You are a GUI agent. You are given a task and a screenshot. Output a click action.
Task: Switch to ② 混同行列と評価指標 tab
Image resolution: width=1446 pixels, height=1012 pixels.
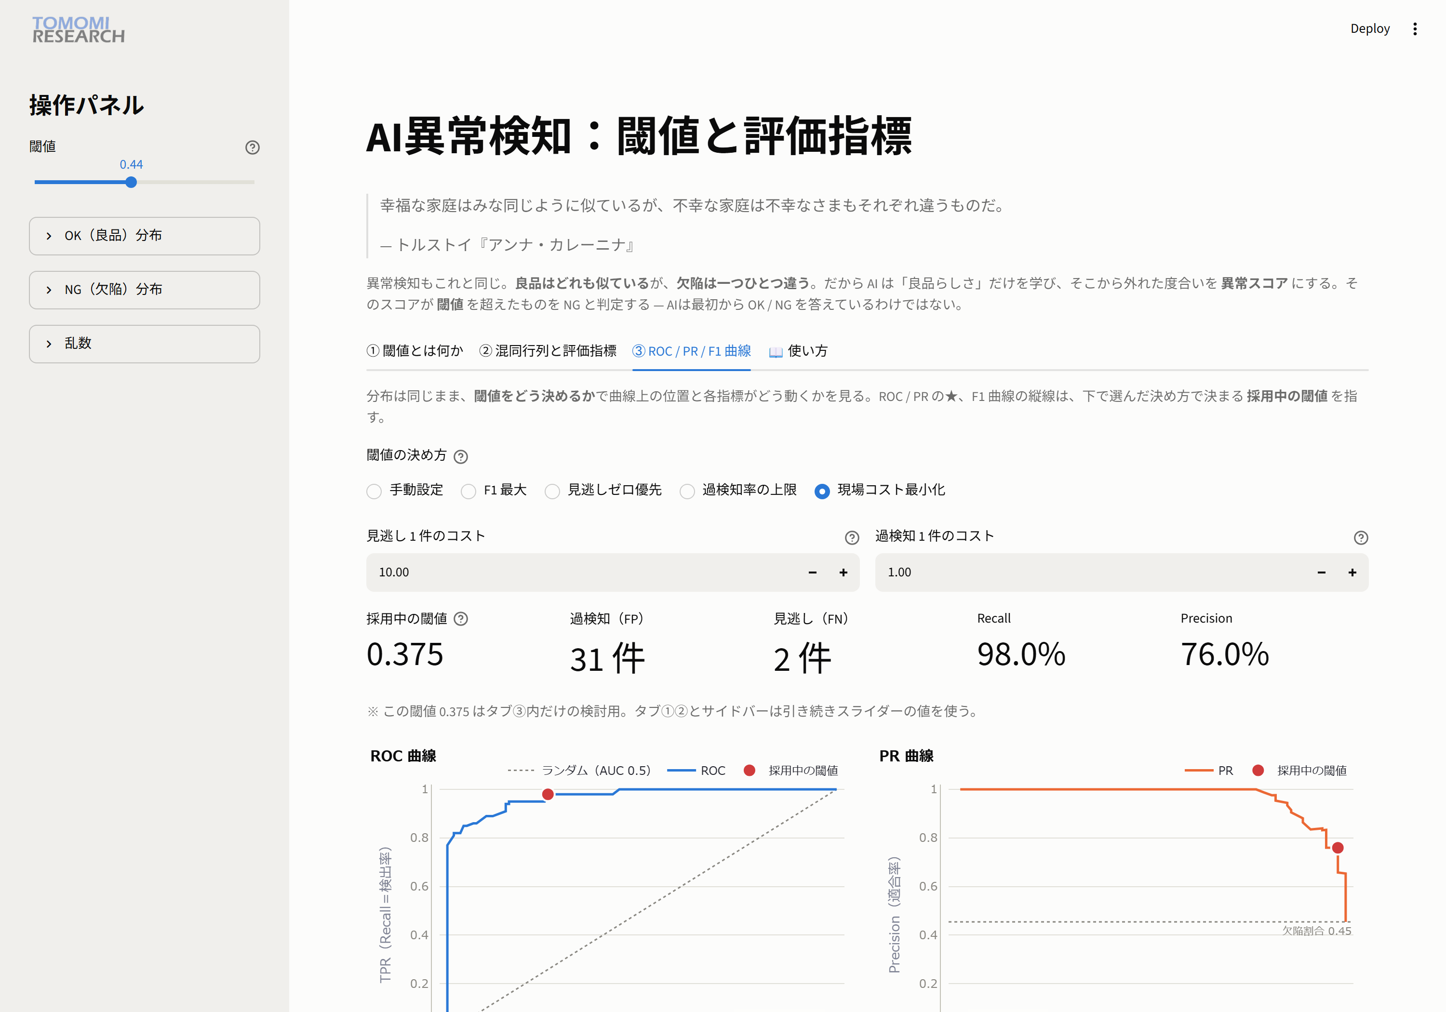click(548, 351)
